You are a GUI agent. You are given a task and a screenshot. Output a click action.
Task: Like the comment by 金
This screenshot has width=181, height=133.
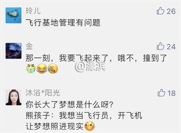click(x=161, y=46)
